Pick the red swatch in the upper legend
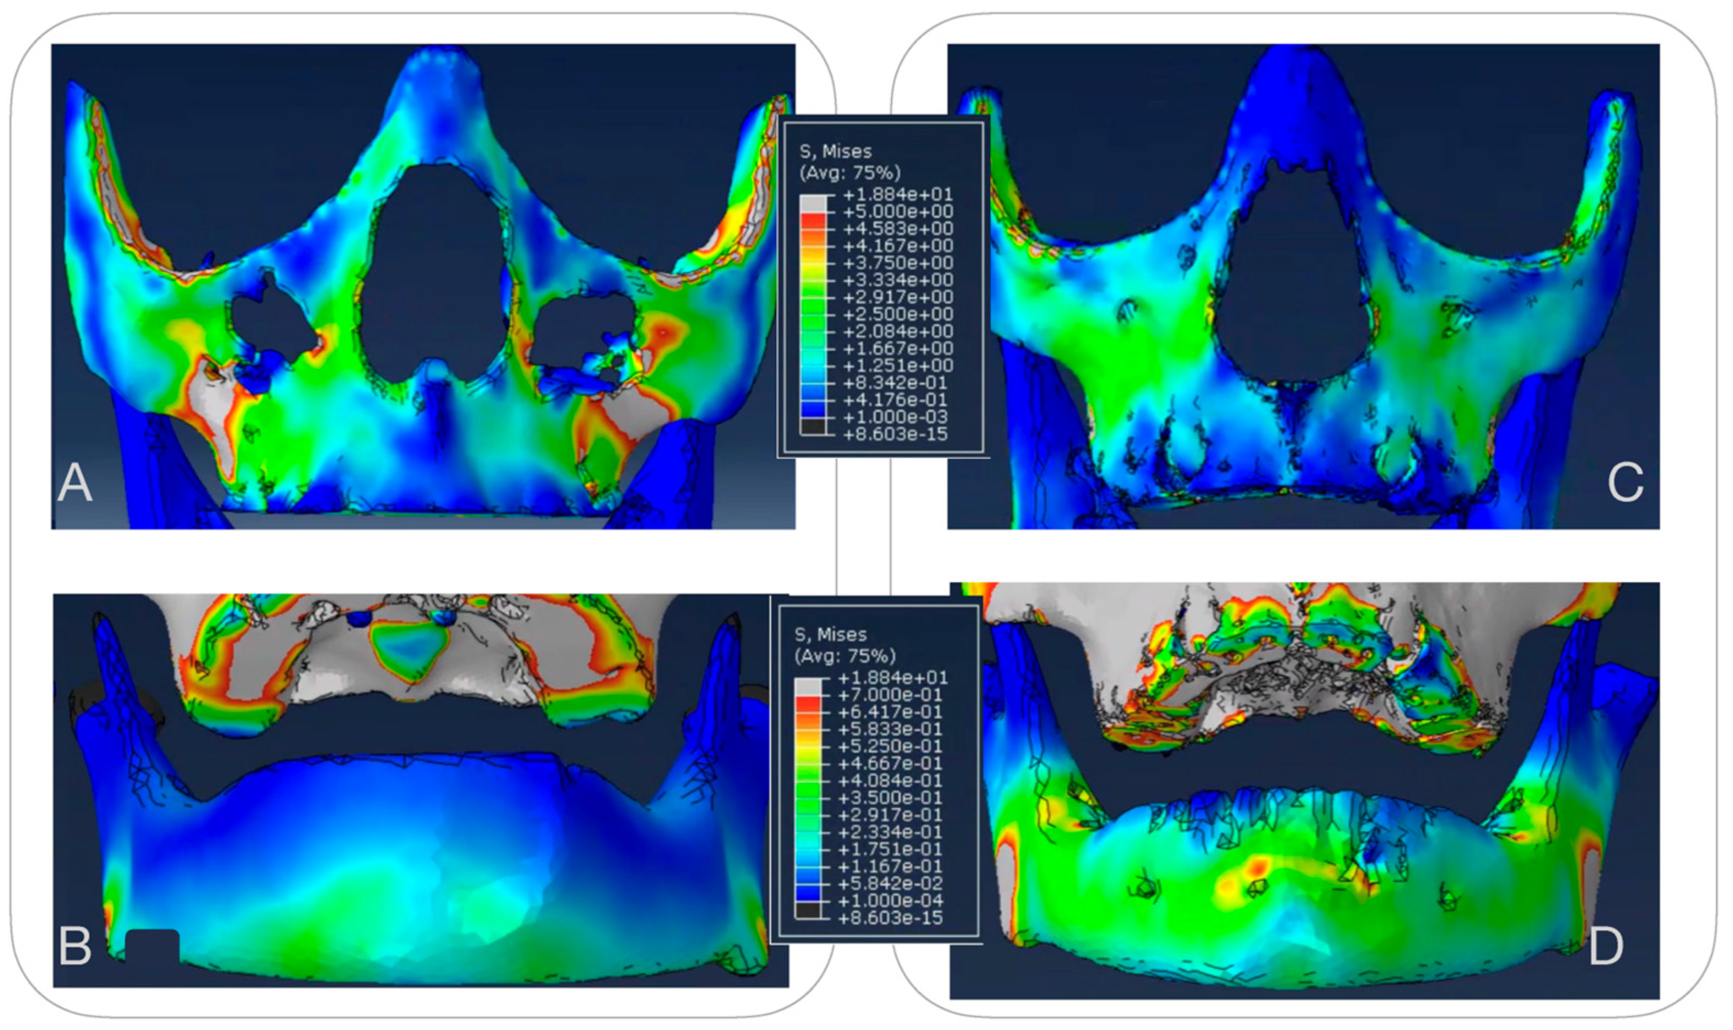 click(x=813, y=221)
